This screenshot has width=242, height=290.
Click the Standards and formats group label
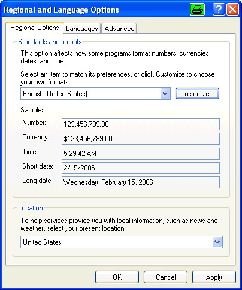click(x=50, y=42)
